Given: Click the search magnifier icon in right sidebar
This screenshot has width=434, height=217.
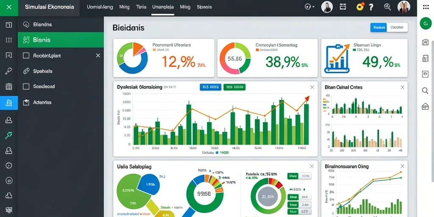Looking at the screenshot, I should pyautogui.click(x=425, y=90).
